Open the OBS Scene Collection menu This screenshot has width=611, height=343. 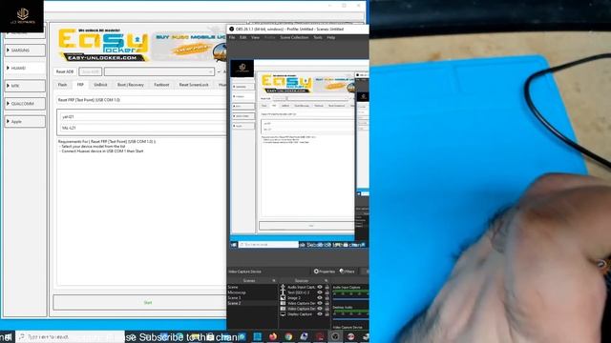(x=294, y=37)
